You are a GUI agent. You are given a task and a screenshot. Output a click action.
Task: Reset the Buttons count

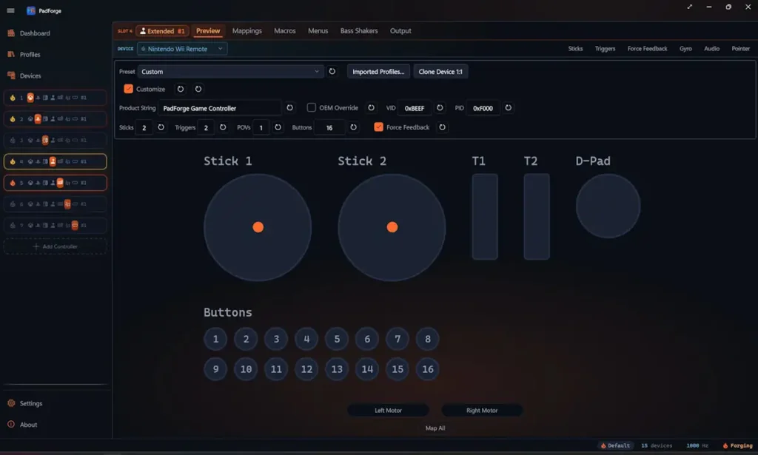click(353, 127)
